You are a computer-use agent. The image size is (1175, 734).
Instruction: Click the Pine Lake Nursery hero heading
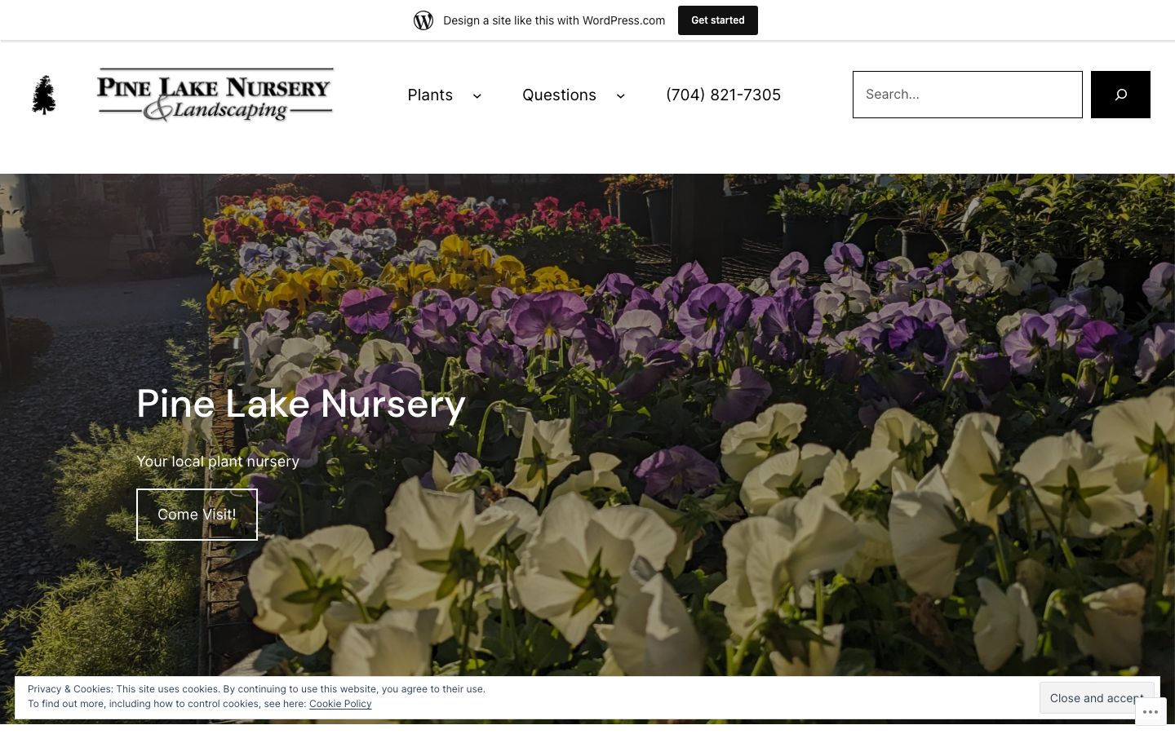tap(301, 403)
